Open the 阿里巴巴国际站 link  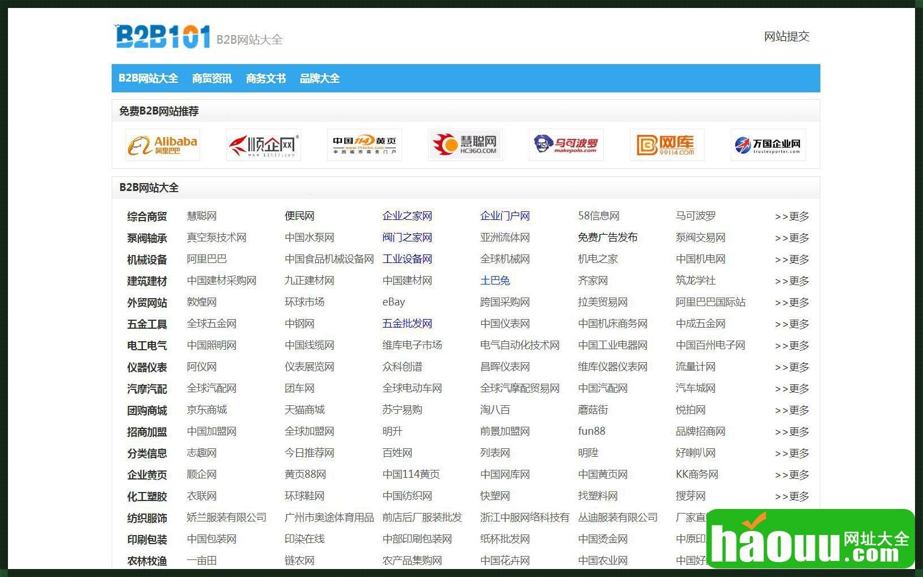click(x=710, y=302)
